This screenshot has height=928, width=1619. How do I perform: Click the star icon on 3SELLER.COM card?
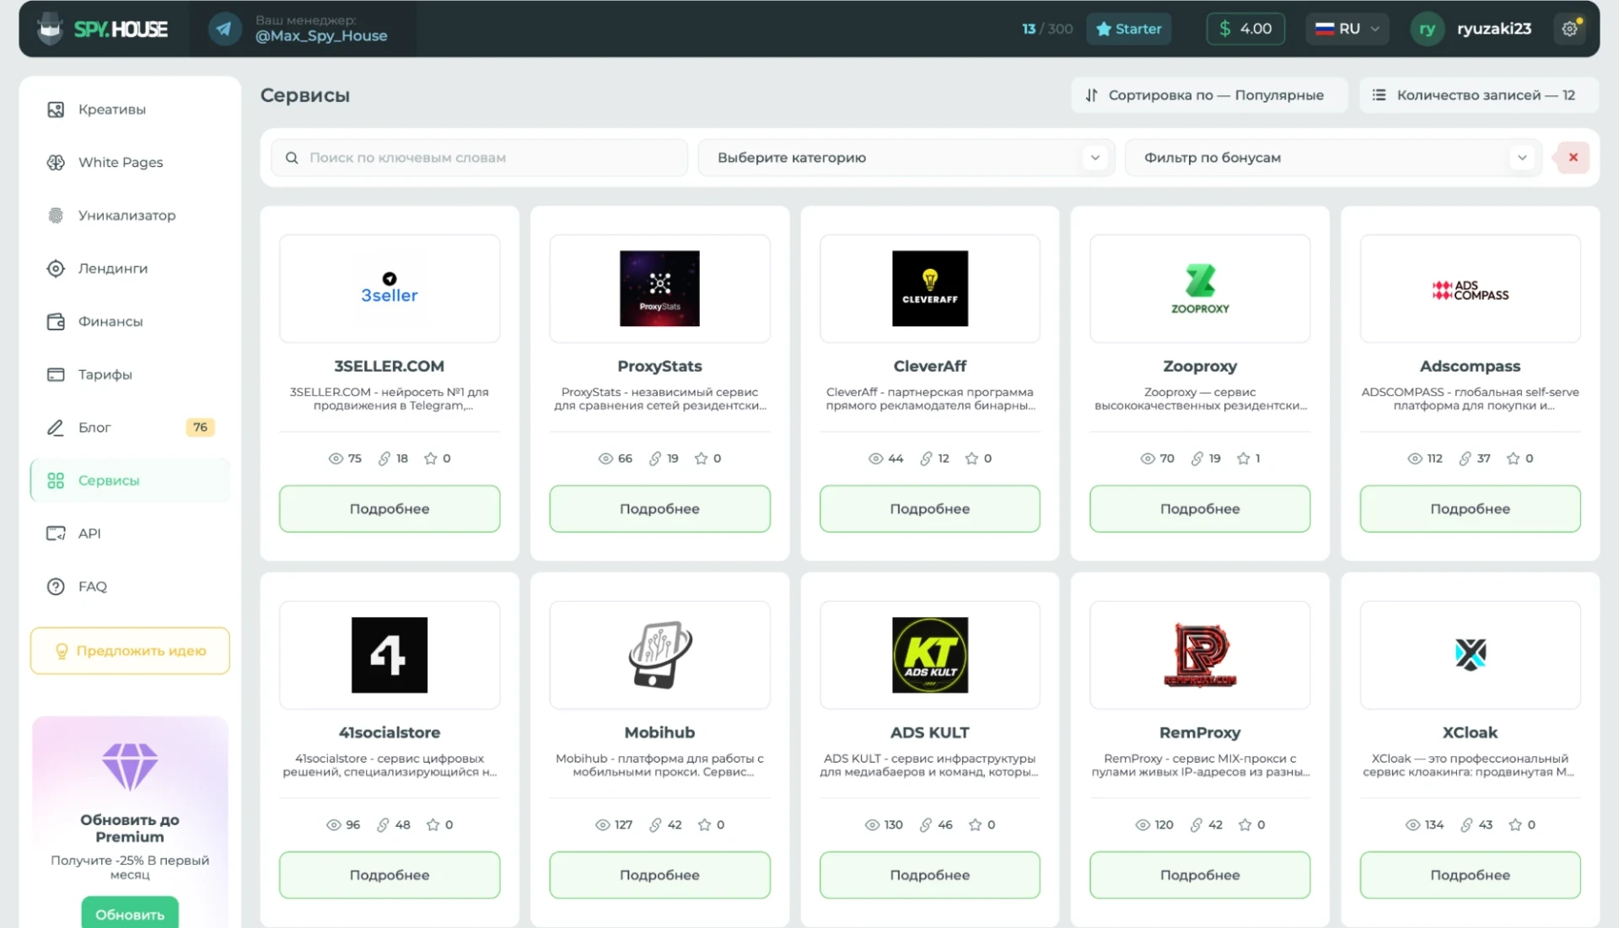tap(431, 459)
